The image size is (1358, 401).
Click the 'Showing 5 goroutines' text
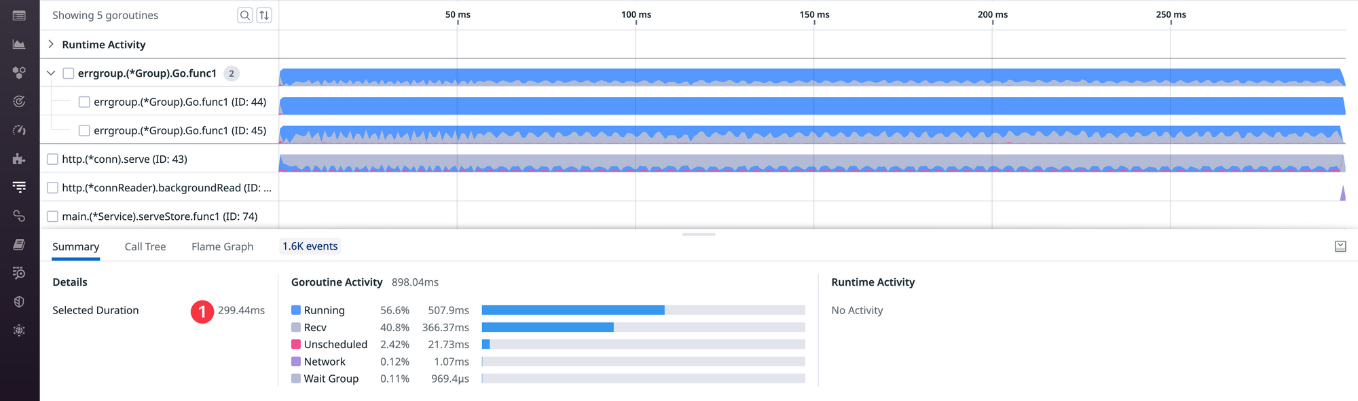pos(105,15)
